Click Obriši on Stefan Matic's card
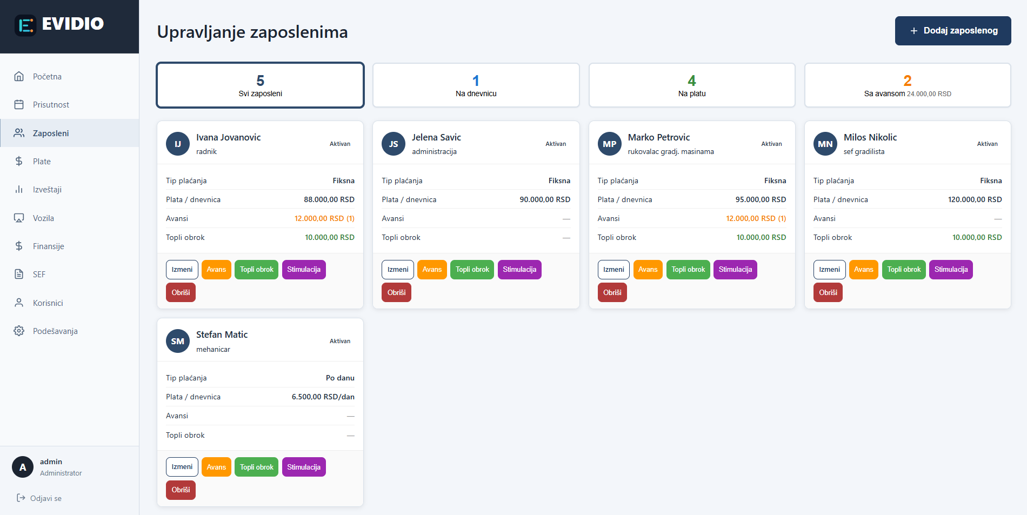Viewport: 1027px width, 515px height. 181,490
